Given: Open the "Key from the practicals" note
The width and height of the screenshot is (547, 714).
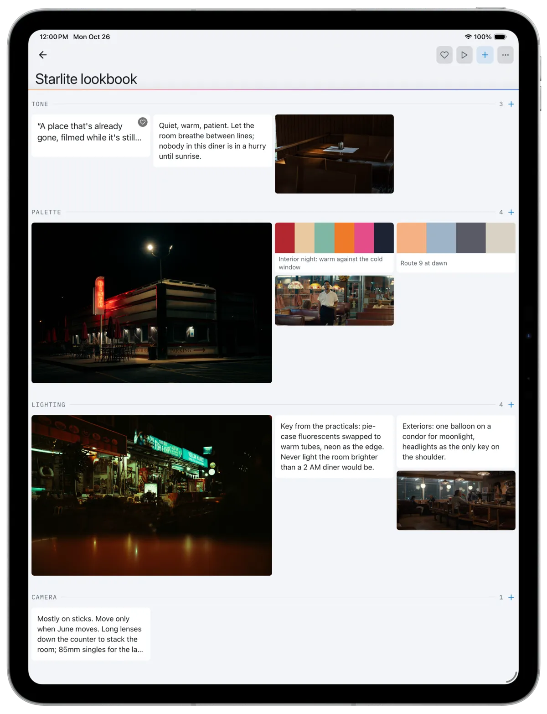Looking at the screenshot, I should click(x=334, y=447).
